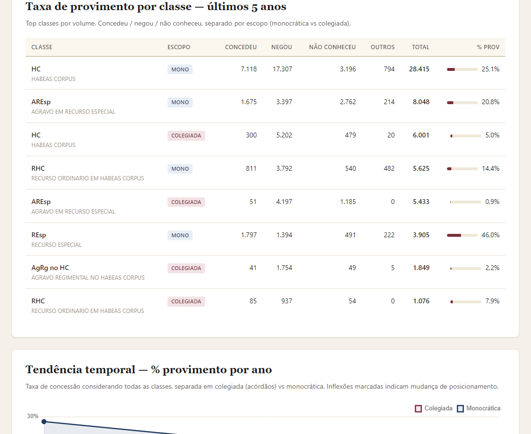Click the NEGOU column header
Image resolution: width=531 pixels, height=434 pixels.
point(281,47)
